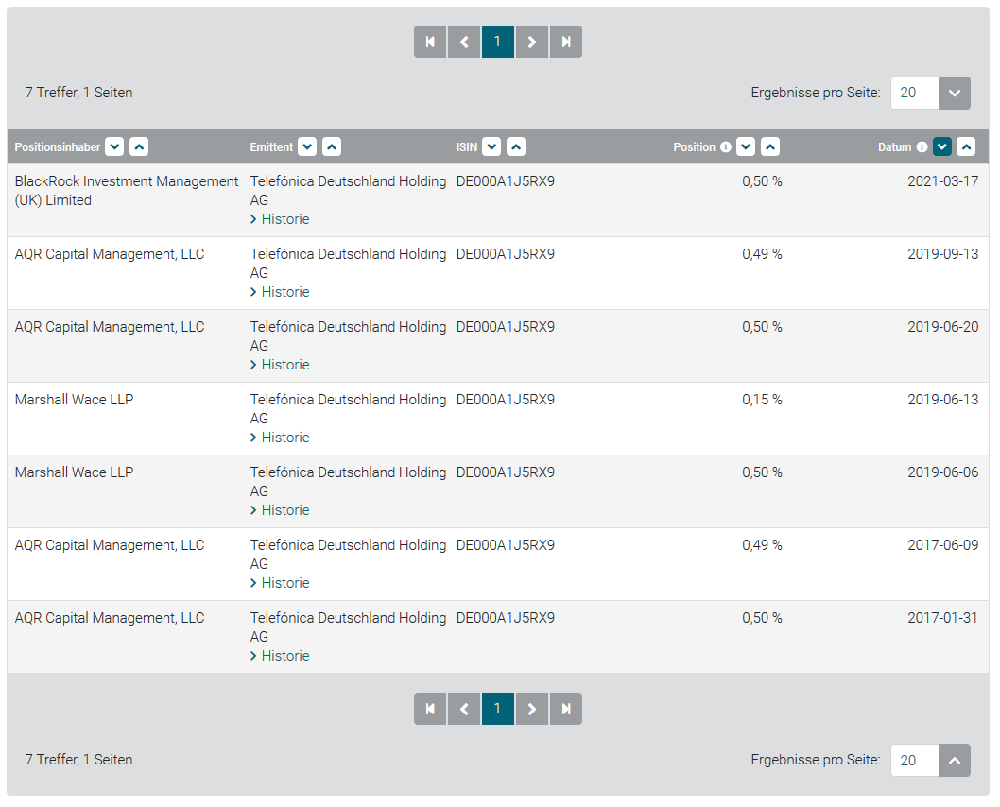This screenshot has height=807, width=1000.
Task: Show info for Datum column
Action: click(x=922, y=147)
